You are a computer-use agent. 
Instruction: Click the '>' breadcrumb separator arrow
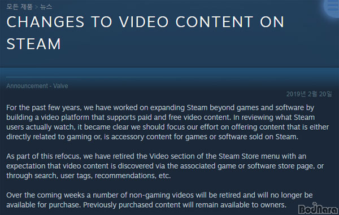click(x=36, y=7)
